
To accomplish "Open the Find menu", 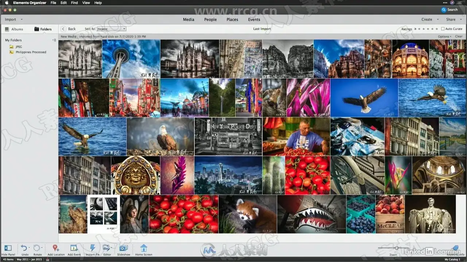I will coord(74,3).
